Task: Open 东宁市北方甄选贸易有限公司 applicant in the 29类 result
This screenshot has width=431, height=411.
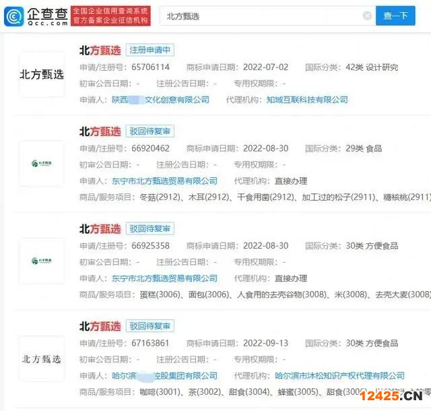Action: (x=164, y=181)
